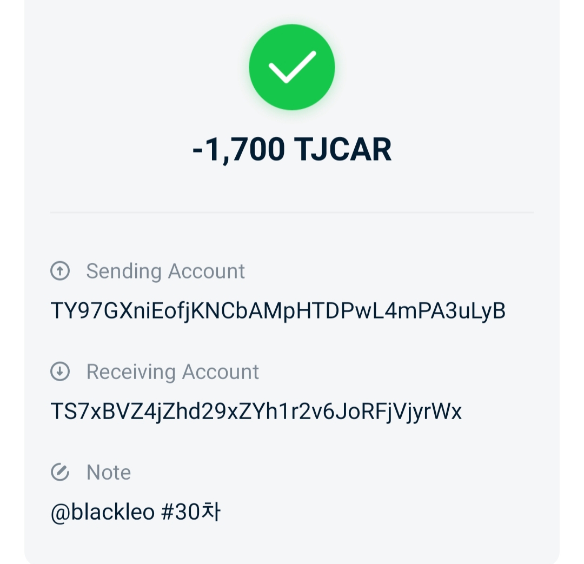Click the Note pencil icon
The height and width of the screenshot is (564, 584).
(x=60, y=472)
